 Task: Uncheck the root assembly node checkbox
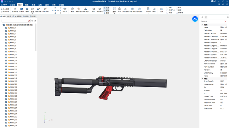pyautogui.click(x=4, y=25)
